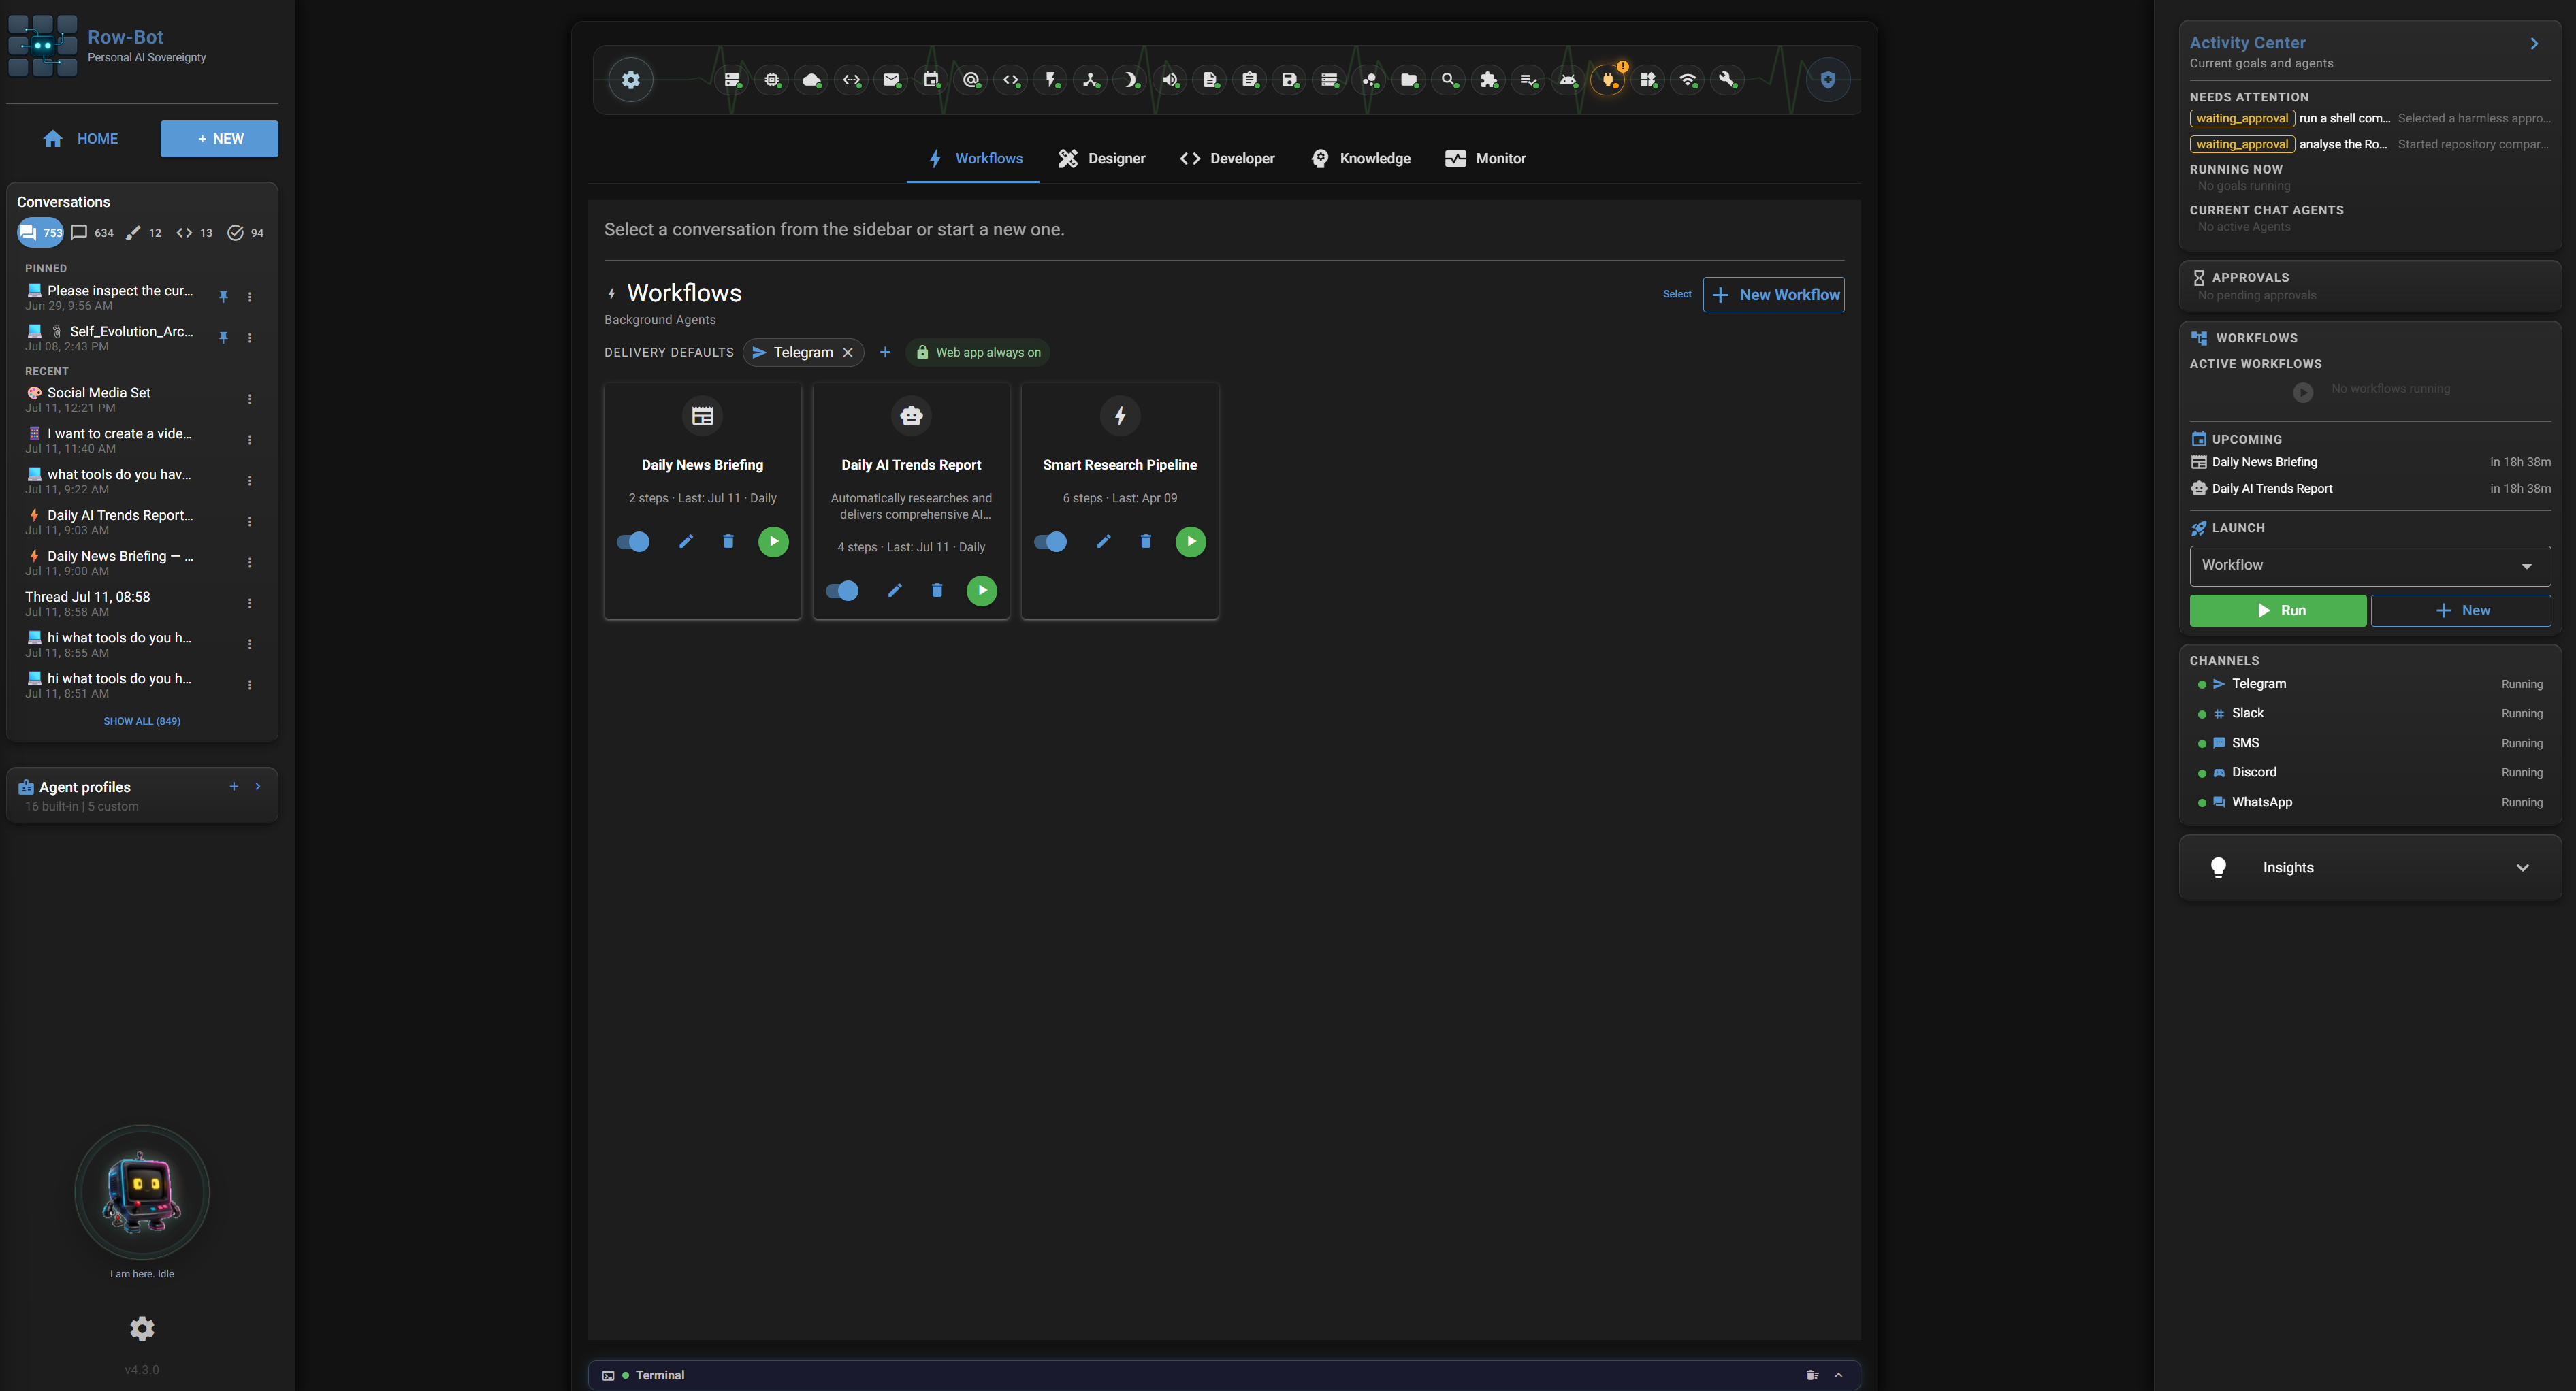Click the New Workflow button
The image size is (2576, 1391).
[1773, 294]
